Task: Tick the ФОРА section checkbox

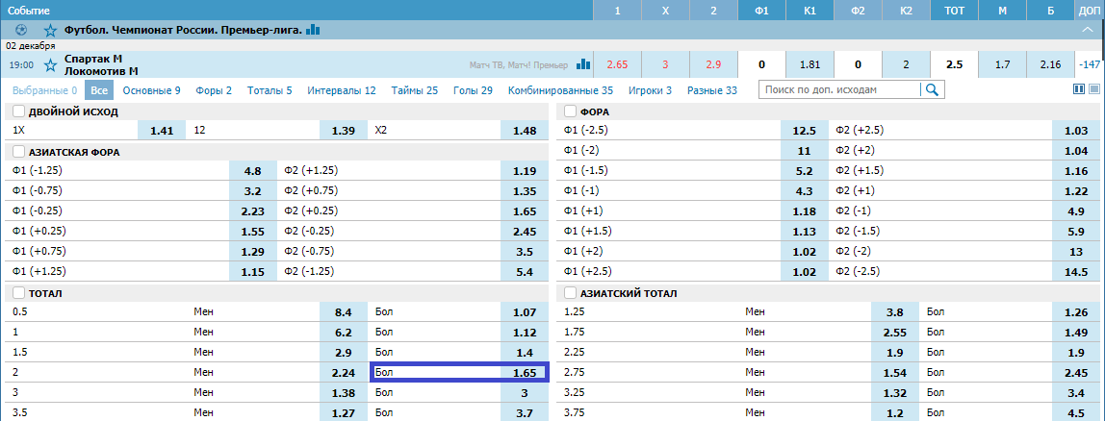Action: [570, 111]
